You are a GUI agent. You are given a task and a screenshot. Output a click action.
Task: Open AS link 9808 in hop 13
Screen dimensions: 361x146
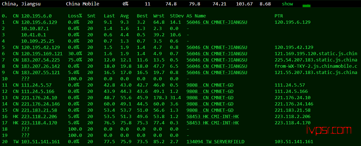pos(210,98)
